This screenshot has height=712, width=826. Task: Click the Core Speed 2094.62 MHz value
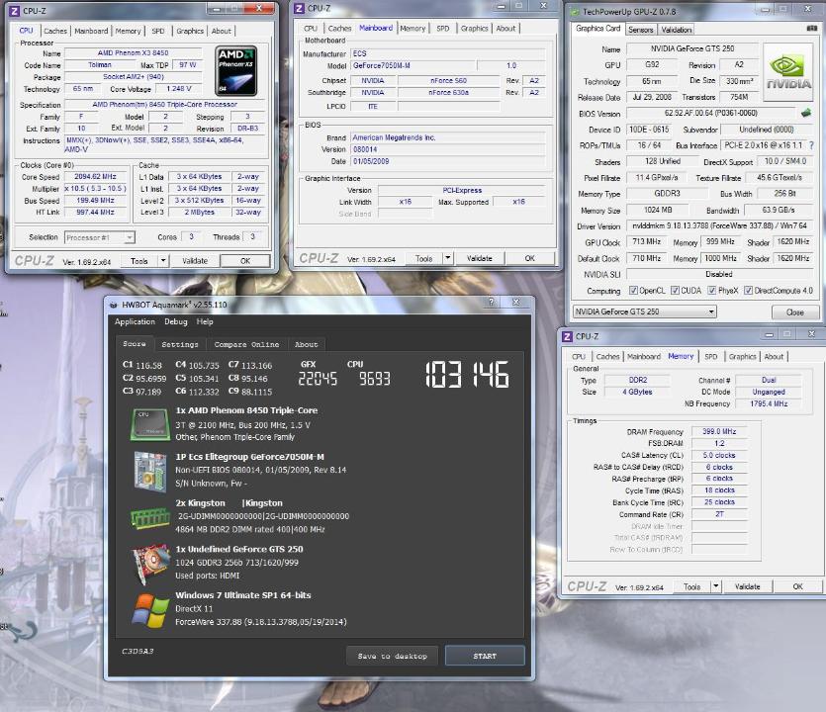tap(95, 176)
